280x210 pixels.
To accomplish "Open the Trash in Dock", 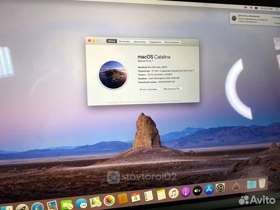I will coord(262,183).
